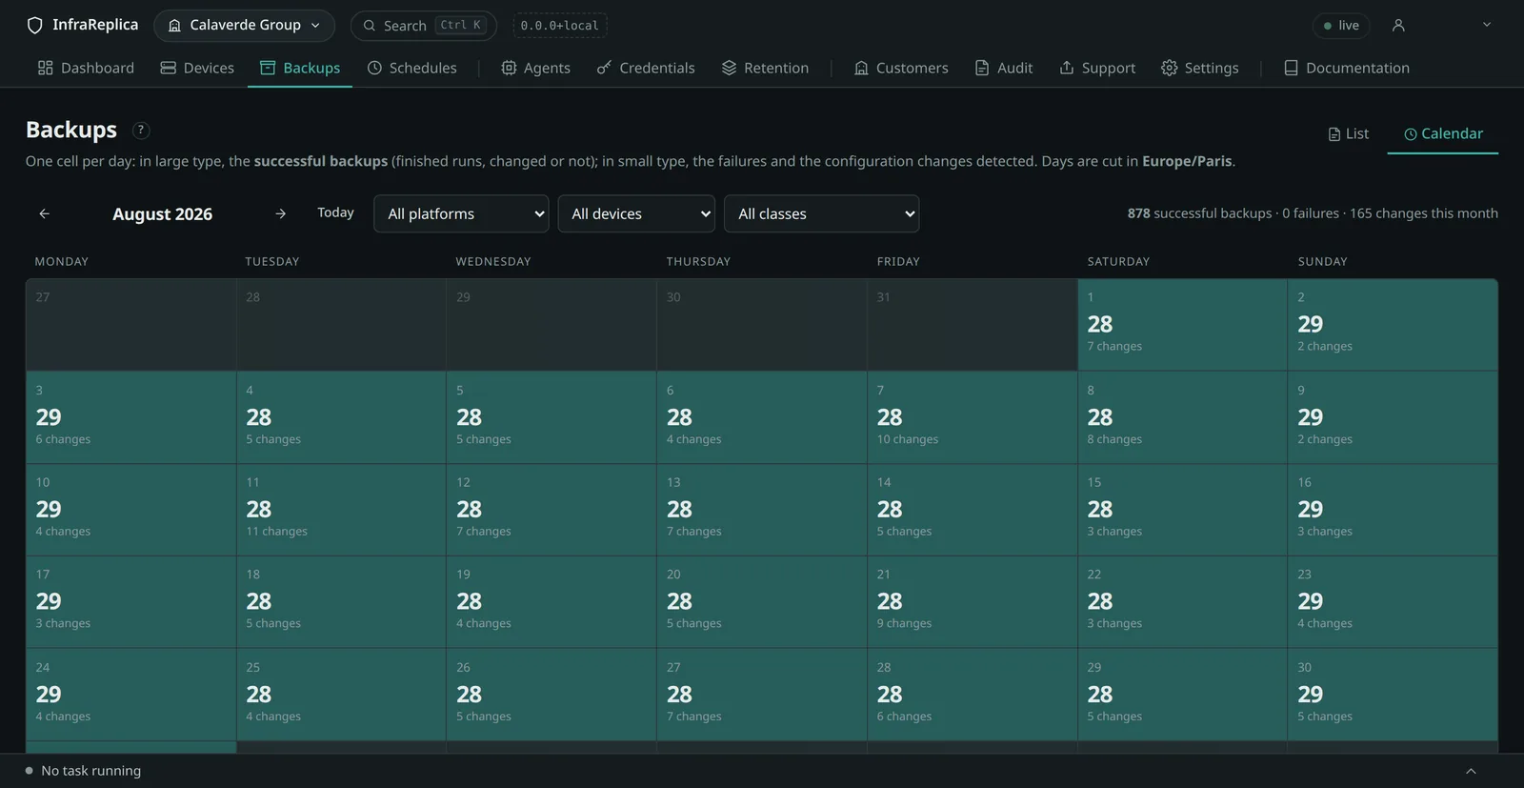Screen dimensions: 1524x788
Task: Open the top-right account chevron menu
Action: click(x=1487, y=25)
